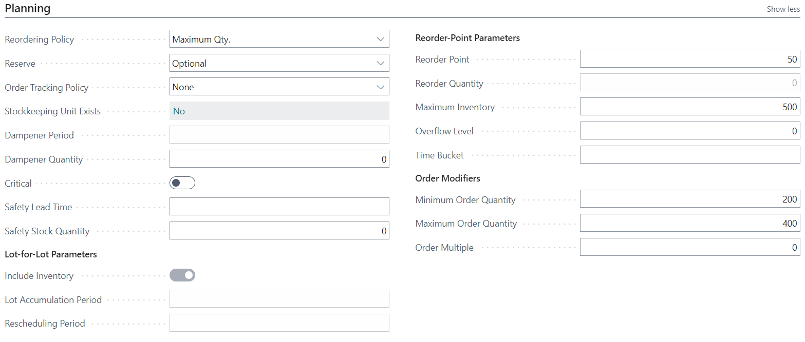Click the Dampener Period field
The height and width of the screenshot is (342, 805).
[279, 134]
